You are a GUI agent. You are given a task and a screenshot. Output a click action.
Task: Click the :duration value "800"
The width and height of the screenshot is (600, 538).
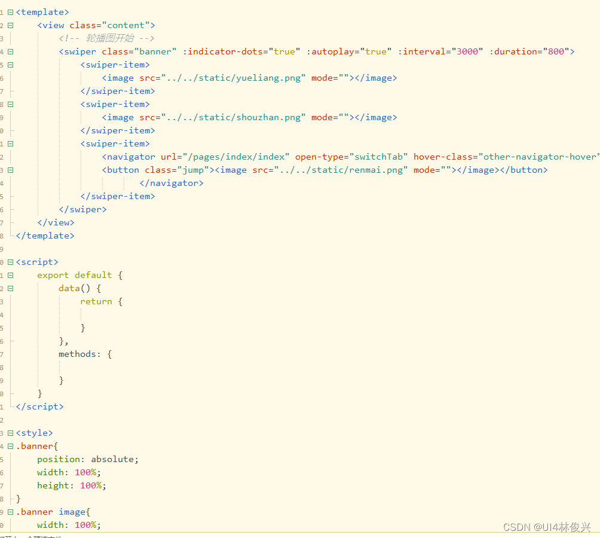pos(556,51)
